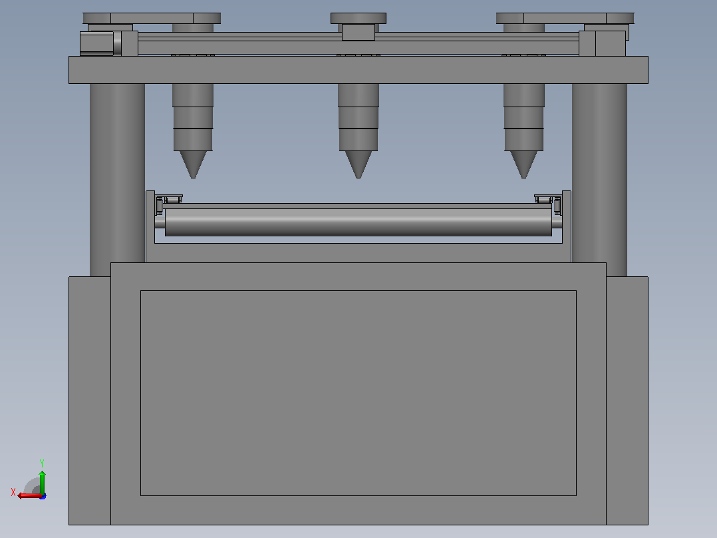Select the left conical nozzle tip

tap(193, 164)
